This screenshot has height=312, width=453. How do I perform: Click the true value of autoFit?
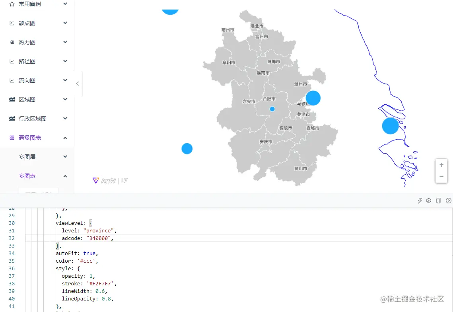(x=89, y=253)
